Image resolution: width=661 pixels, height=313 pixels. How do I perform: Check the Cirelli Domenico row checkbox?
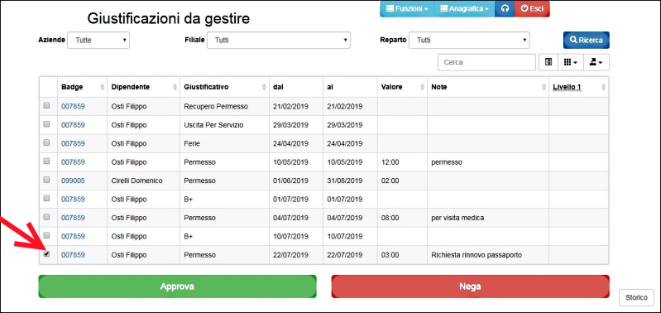[47, 180]
